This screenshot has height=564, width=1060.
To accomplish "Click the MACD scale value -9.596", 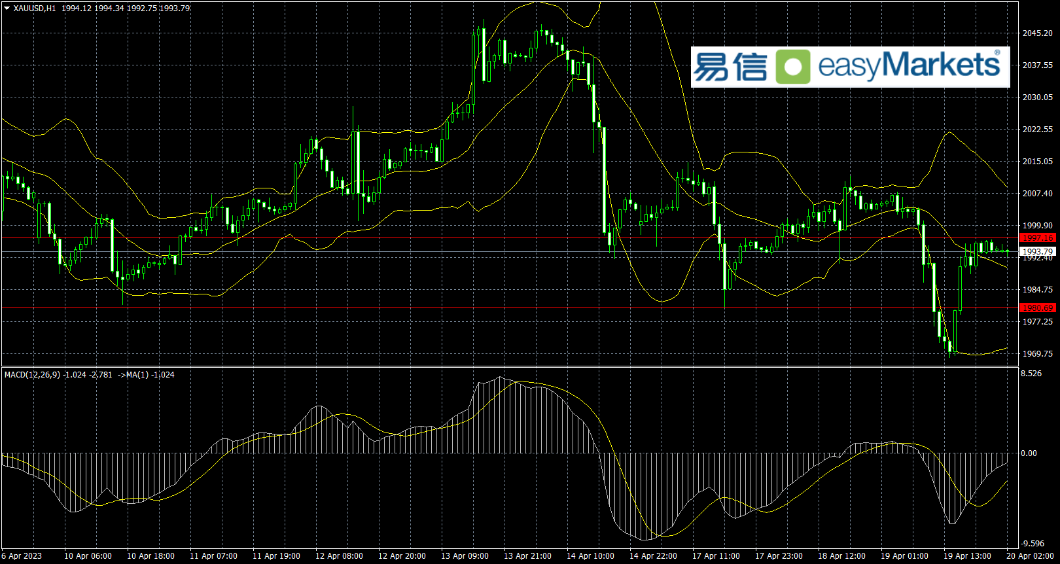I will click(x=1033, y=543).
